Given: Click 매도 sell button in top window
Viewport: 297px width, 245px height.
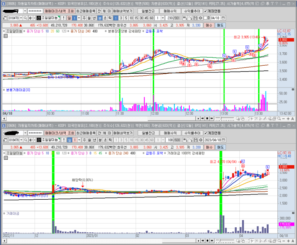Looking at the screenshot, I should pos(220,25).
